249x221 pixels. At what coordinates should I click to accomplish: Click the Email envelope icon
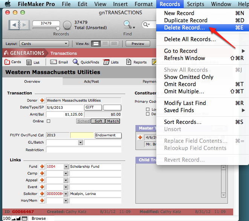(53, 62)
